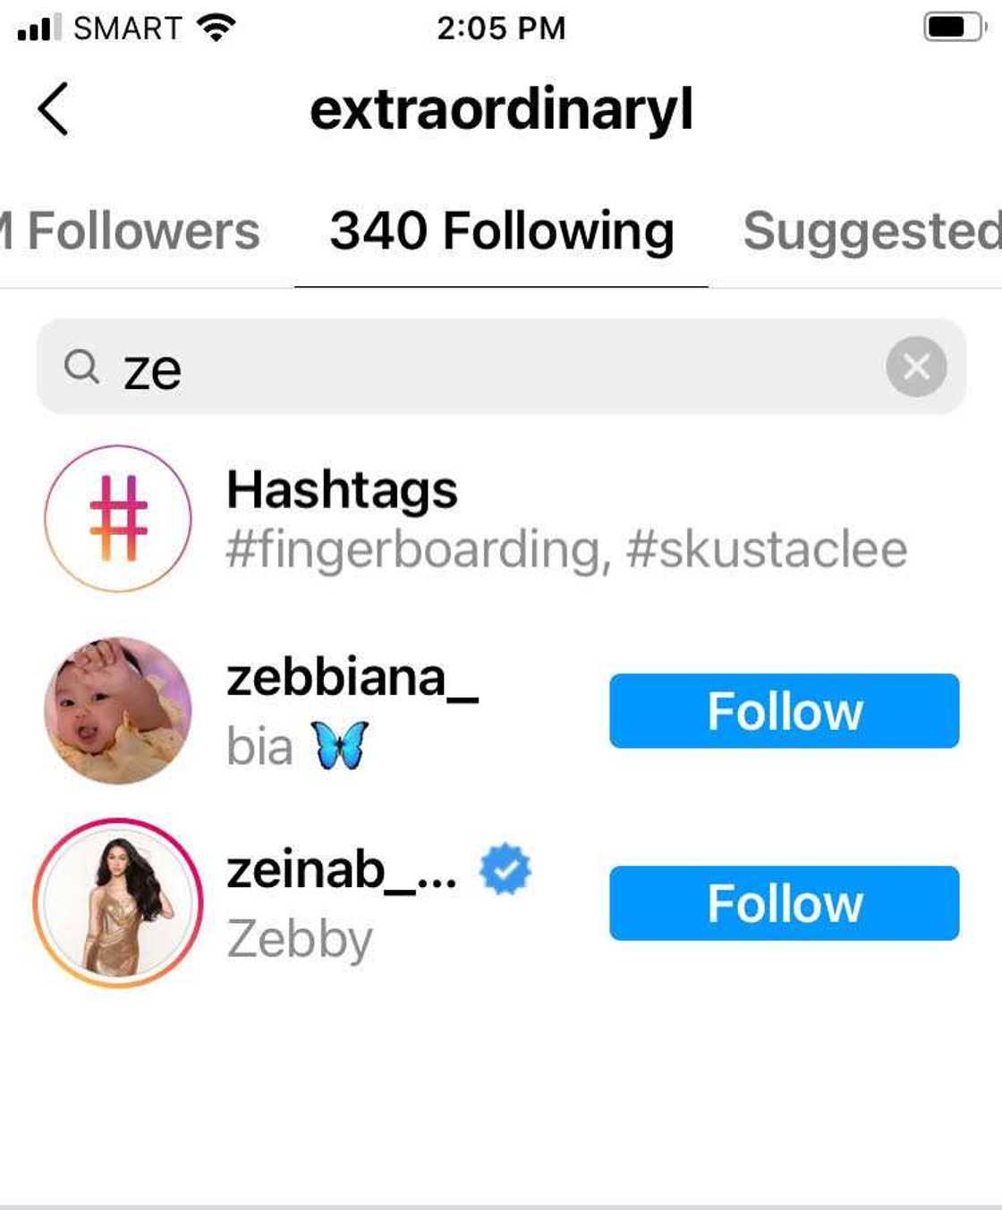Tap the cellular signal bars

coord(38,28)
